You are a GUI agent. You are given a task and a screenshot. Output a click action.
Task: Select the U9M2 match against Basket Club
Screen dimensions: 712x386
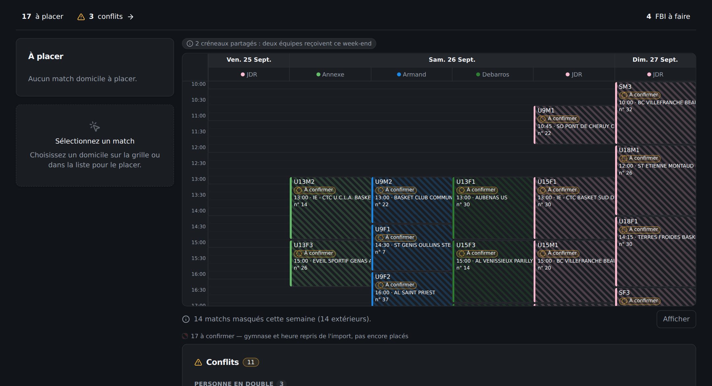click(x=412, y=200)
